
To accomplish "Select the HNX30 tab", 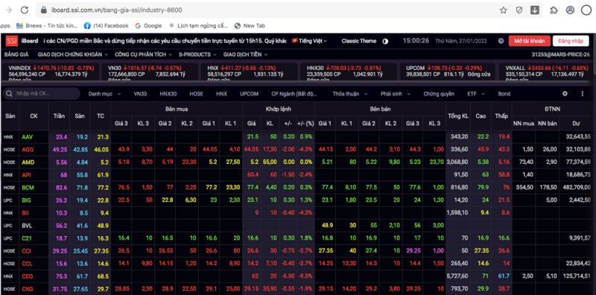I will (x=168, y=94).
